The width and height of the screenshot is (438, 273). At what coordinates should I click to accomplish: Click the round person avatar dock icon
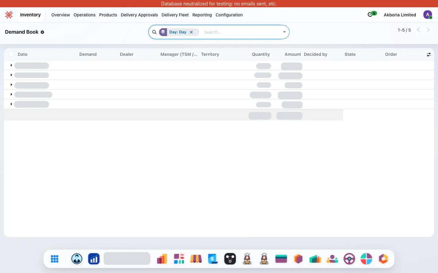click(x=77, y=259)
